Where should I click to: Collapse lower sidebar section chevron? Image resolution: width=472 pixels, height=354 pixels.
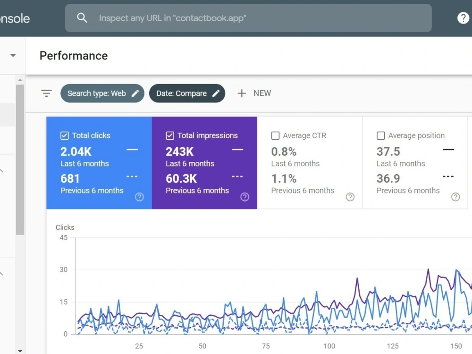point(2,274)
